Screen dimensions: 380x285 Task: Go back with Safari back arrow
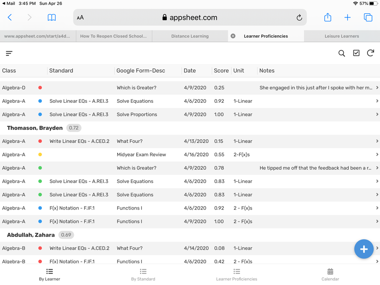tap(10, 18)
